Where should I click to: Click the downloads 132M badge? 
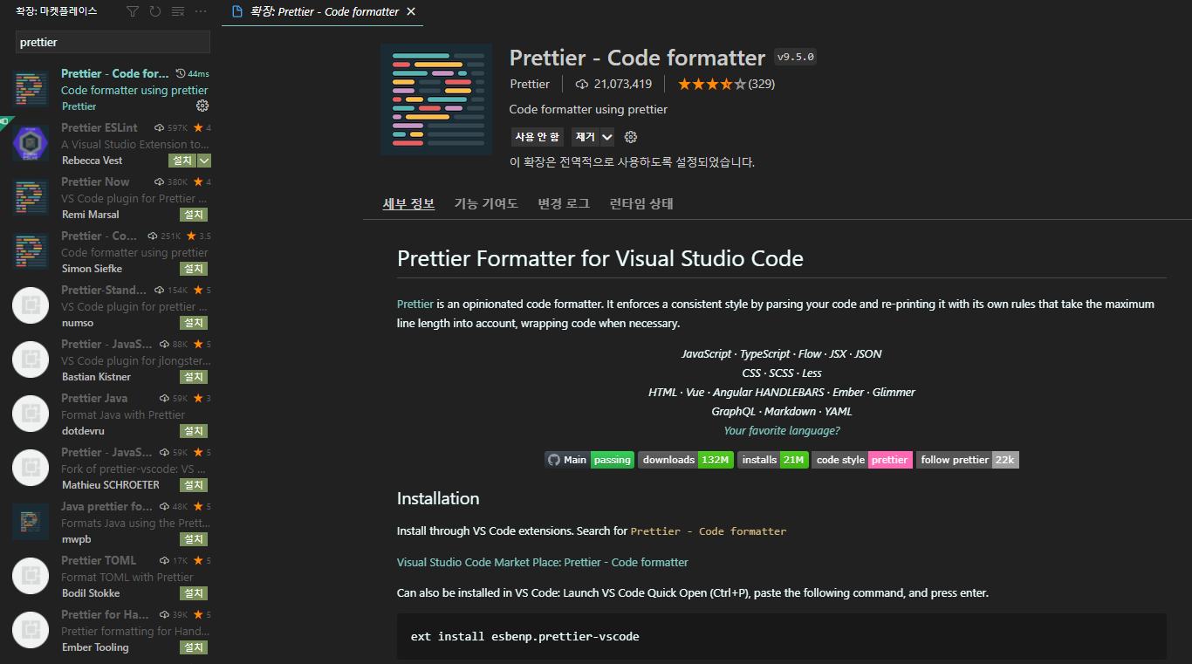pos(686,460)
